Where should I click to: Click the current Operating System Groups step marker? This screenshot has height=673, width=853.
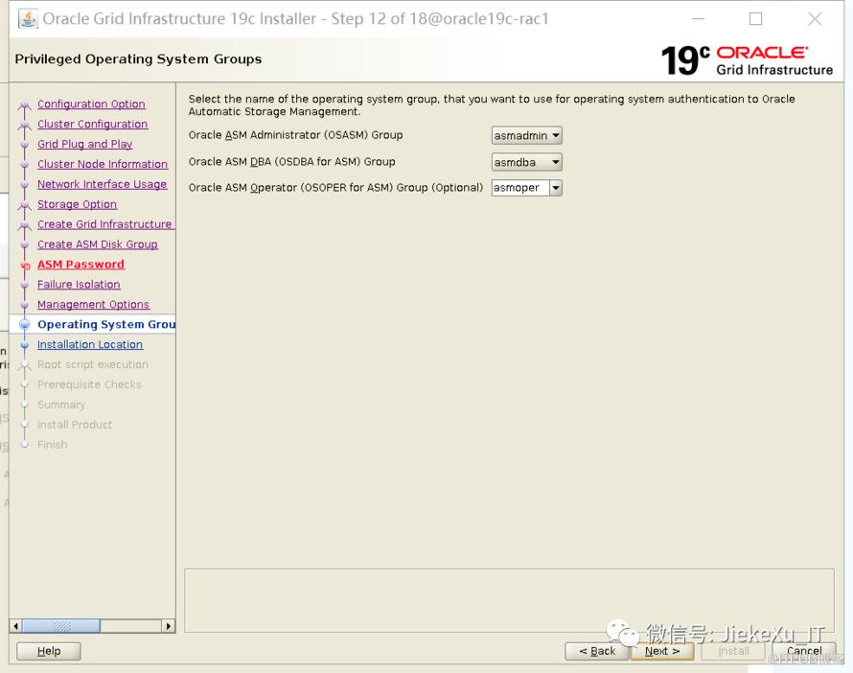[x=25, y=325]
